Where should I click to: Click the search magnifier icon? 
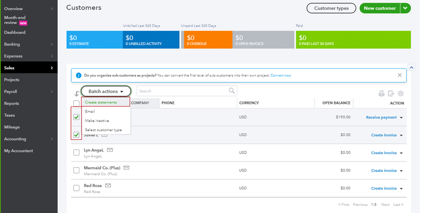(232, 91)
